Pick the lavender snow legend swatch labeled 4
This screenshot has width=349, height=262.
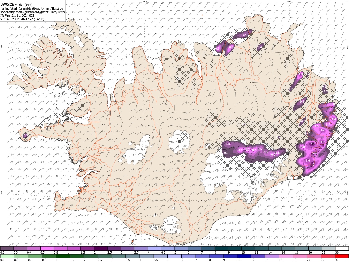pyautogui.click(x=154, y=249)
